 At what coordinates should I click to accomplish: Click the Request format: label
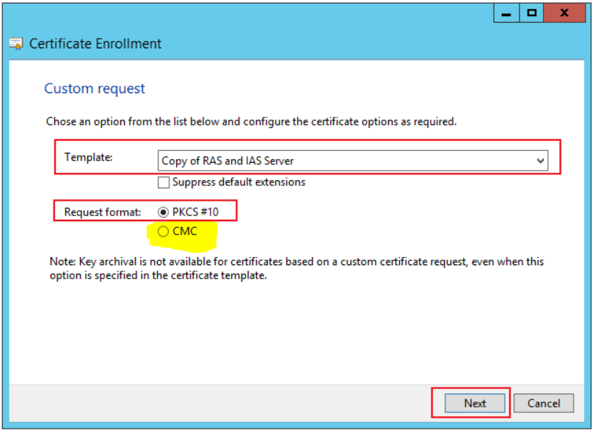pyautogui.click(x=103, y=212)
